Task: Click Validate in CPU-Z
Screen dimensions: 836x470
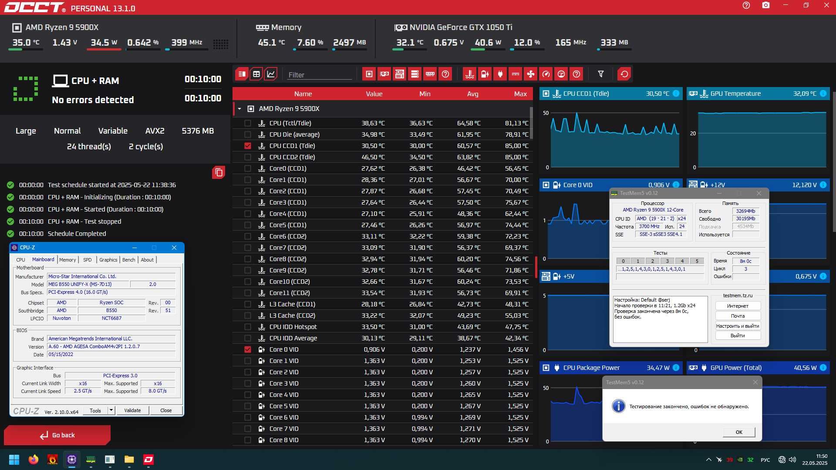Action: 132,410
